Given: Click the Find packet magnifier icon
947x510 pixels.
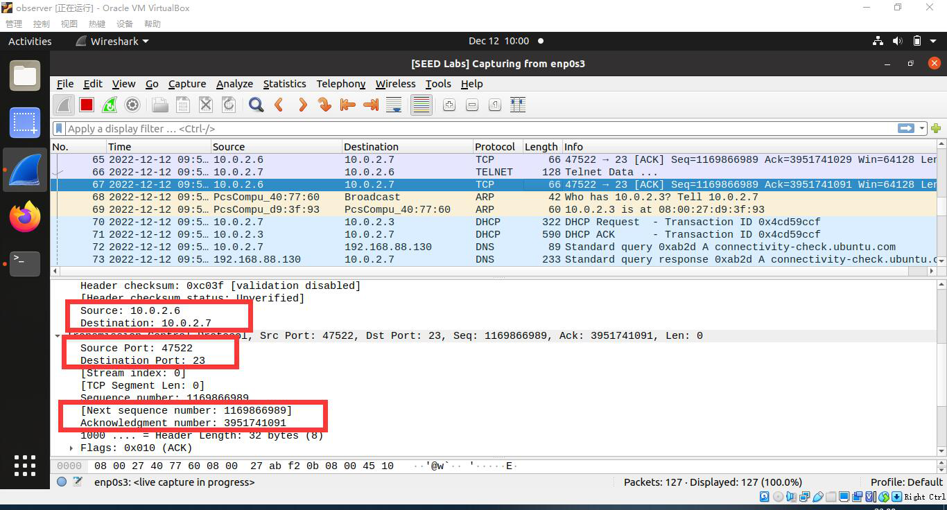Looking at the screenshot, I should (x=256, y=105).
